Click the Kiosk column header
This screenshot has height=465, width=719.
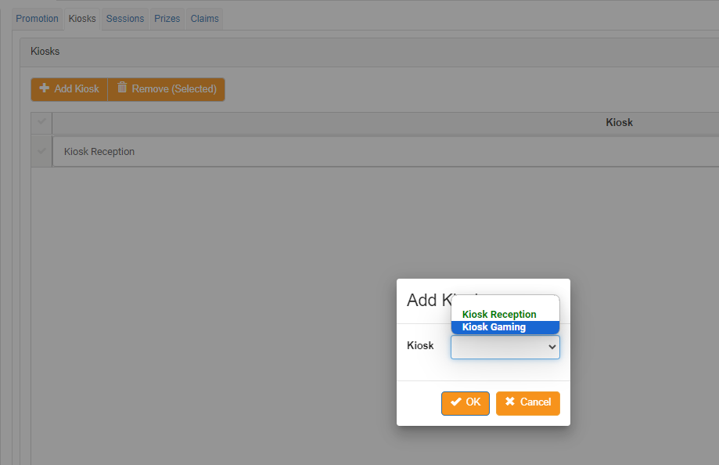[x=619, y=123]
